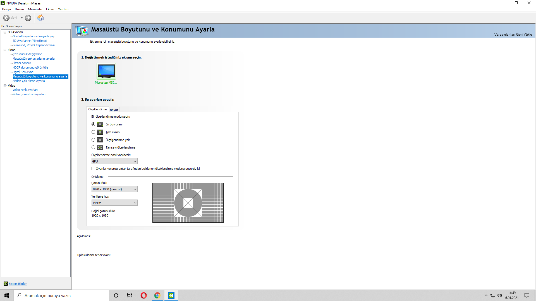Click the Back arrow toolbar icon
The width and height of the screenshot is (536, 301).
point(6,18)
